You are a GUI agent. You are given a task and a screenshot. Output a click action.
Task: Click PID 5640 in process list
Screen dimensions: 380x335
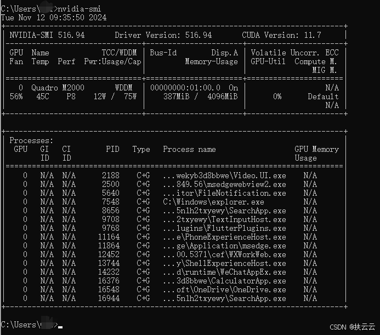(111, 193)
